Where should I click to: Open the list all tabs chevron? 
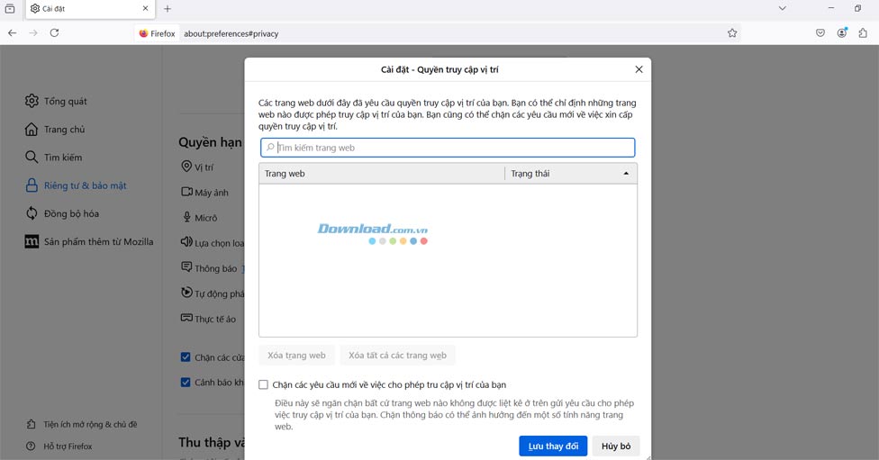783,8
